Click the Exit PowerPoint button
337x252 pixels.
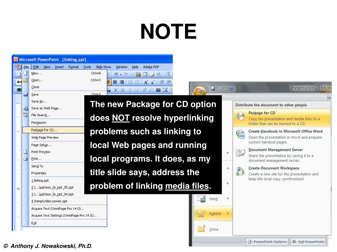308,242
